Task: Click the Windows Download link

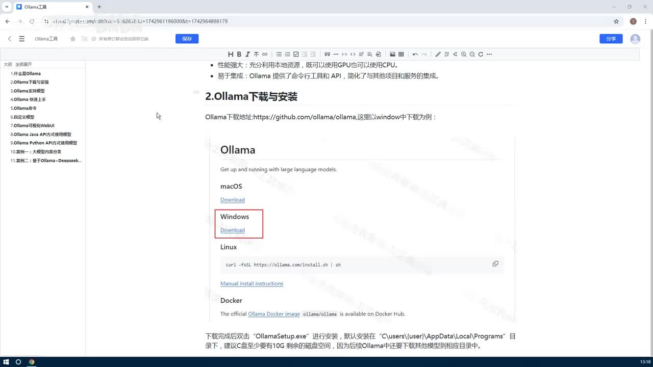Action: click(233, 230)
